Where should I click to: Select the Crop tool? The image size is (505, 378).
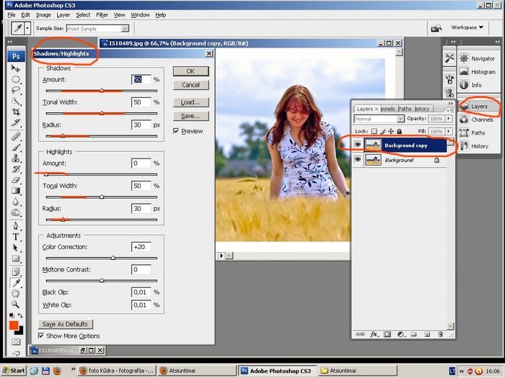(x=16, y=112)
